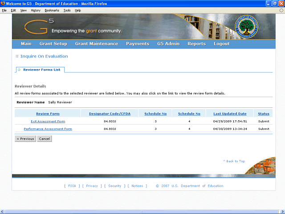Sort by Designator Code/CFDA column
This screenshot has width=285, height=214.
click(x=110, y=114)
